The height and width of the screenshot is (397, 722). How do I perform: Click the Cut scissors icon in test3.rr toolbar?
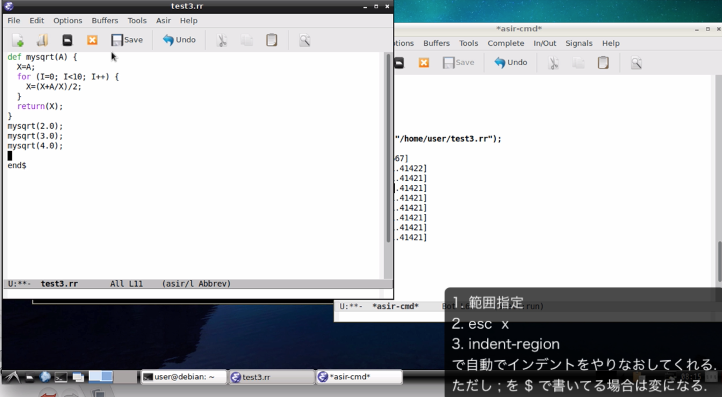point(222,40)
